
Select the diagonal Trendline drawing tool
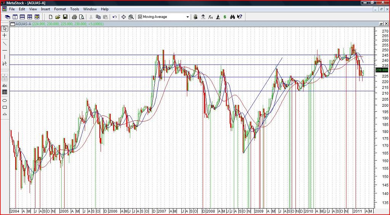coord(5,44)
